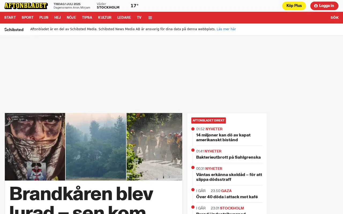Viewport: 343px width, 214px height.
Task: Click the Köp Plus button
Action: [x=294, y=6]
